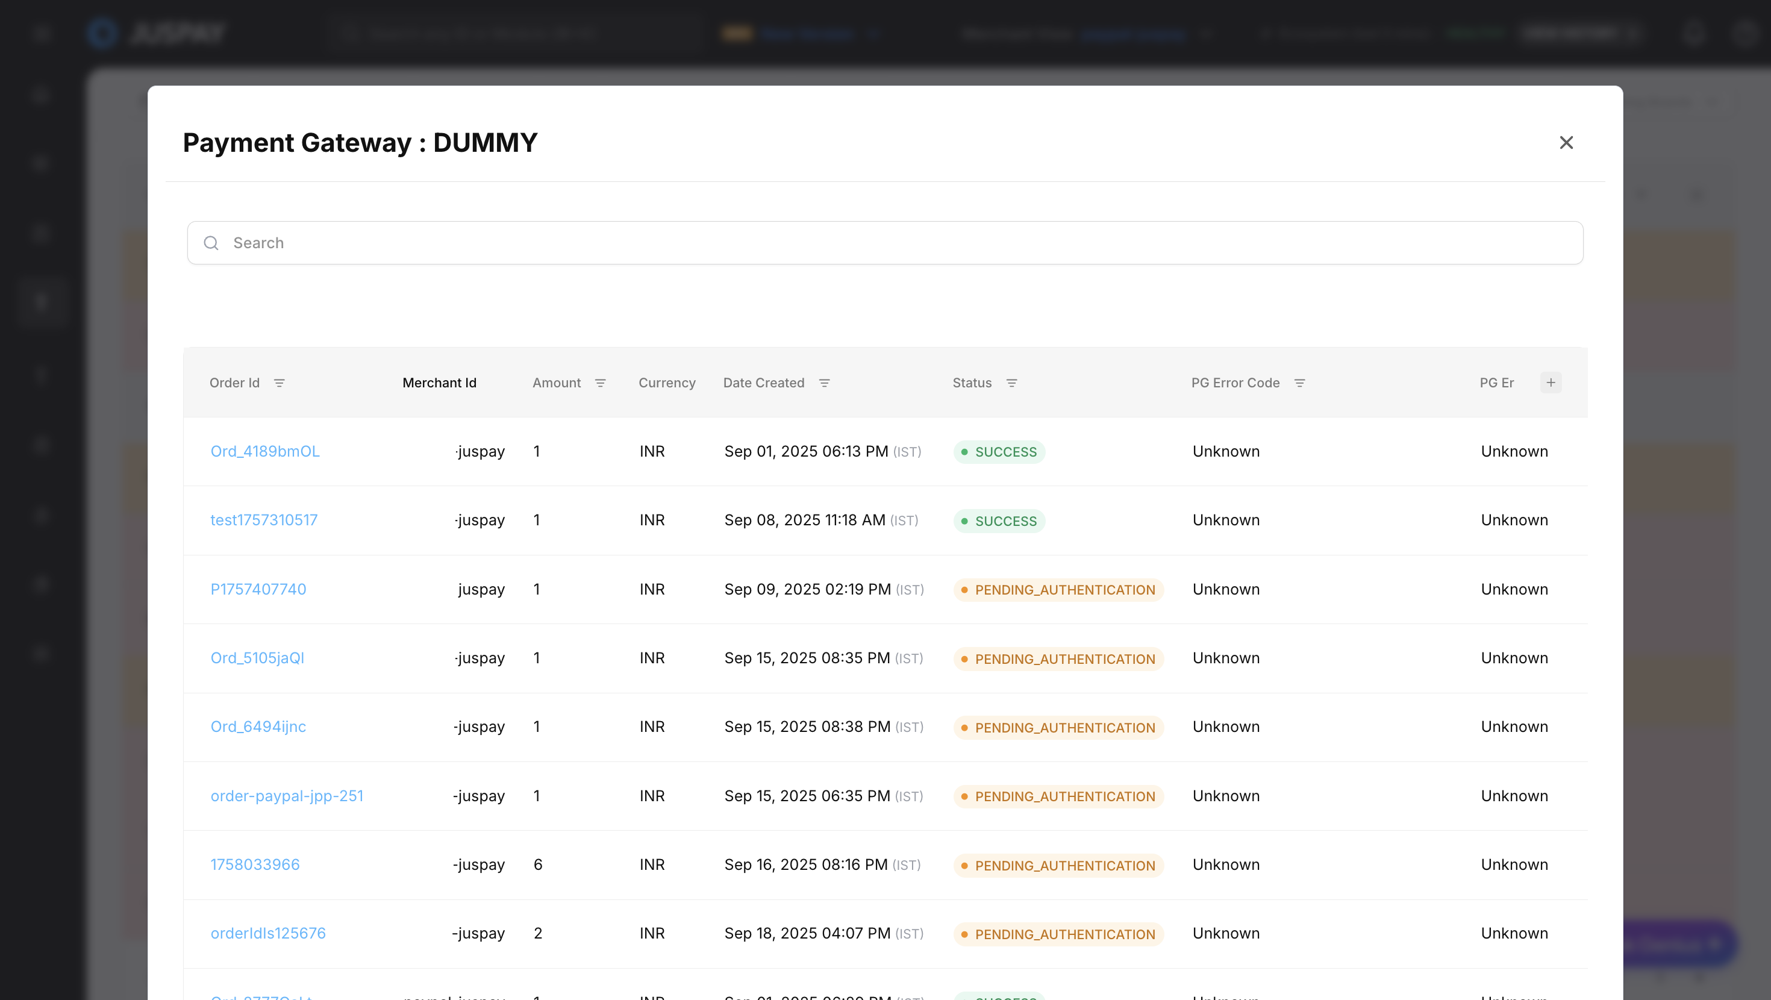Open order orderIdIs125676
This screenshot has width=1771, height=1000.
(x=267, y=933)
